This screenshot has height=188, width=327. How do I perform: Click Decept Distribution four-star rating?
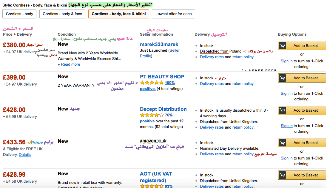[152, 115]
